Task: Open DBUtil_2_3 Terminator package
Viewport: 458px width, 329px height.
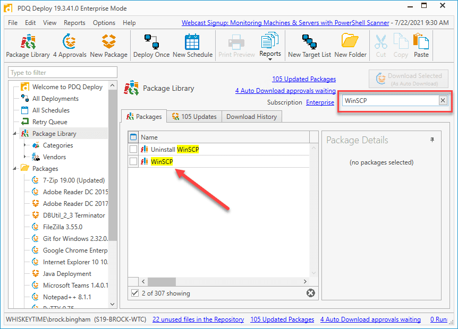Action: (74, 215)
